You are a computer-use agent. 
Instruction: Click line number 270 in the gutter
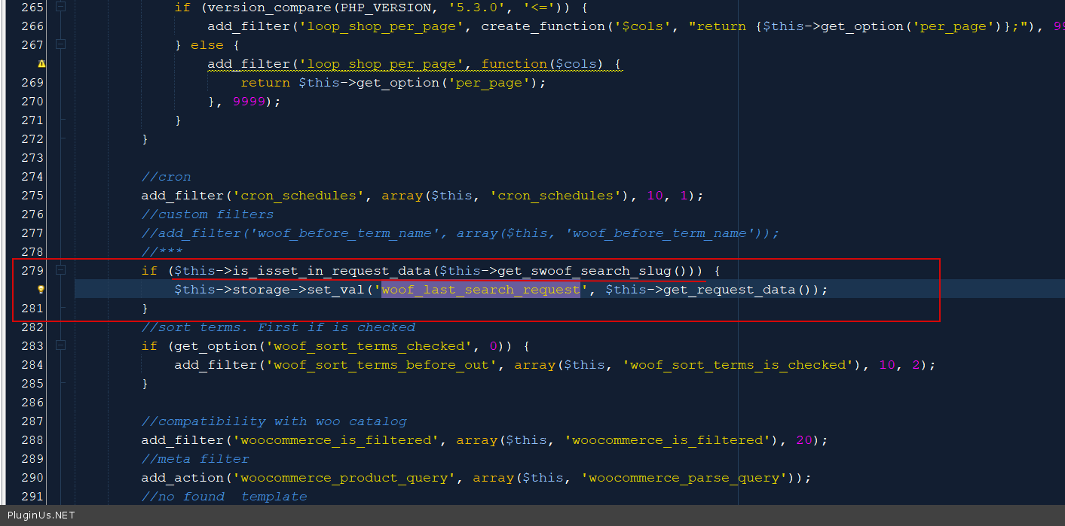click(x=32, y=102)
